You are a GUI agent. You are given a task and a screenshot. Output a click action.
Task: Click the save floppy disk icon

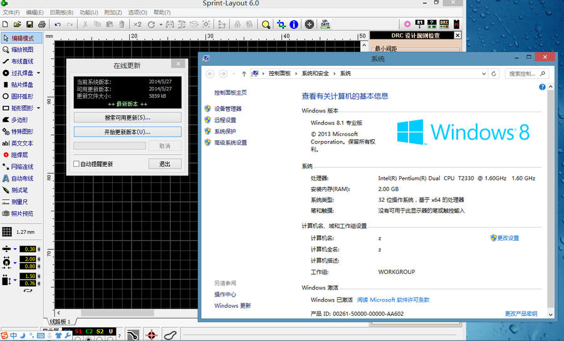29,24
